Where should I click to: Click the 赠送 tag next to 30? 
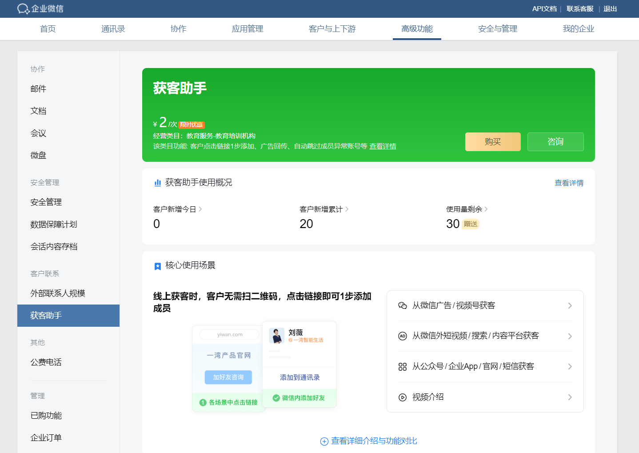(471, 224)
